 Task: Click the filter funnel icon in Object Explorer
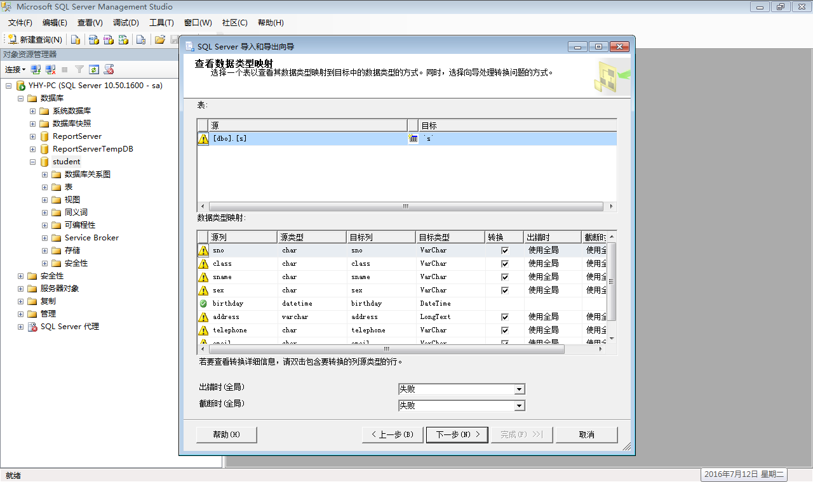tap(79, 70)
